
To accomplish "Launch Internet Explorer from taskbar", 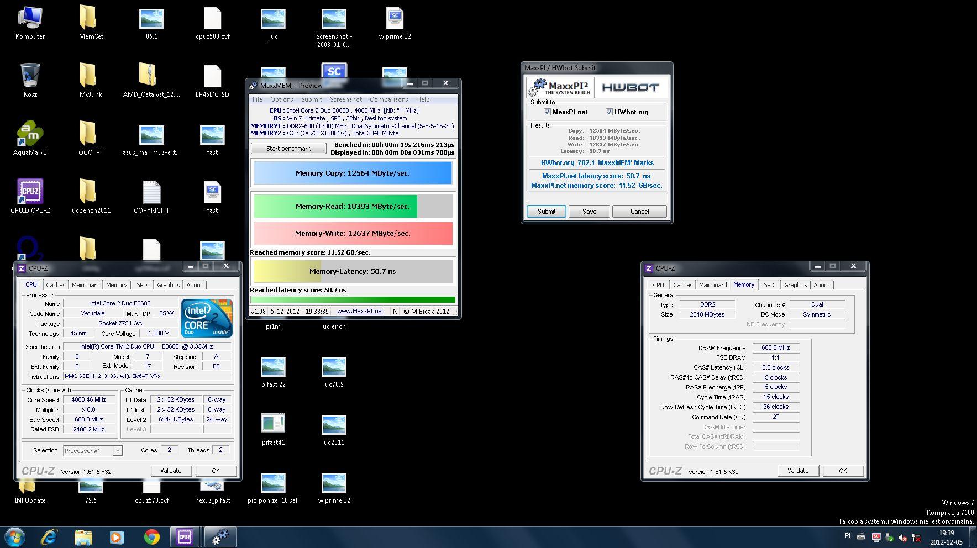I will (49, 536).
